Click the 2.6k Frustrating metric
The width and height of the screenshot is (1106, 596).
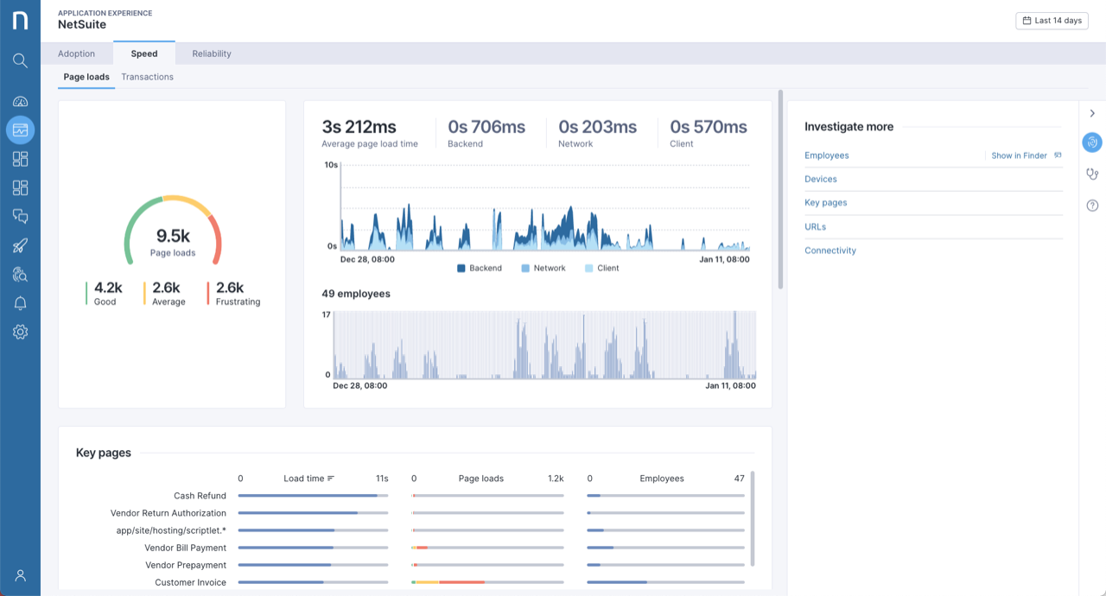(x=234, y=293)
